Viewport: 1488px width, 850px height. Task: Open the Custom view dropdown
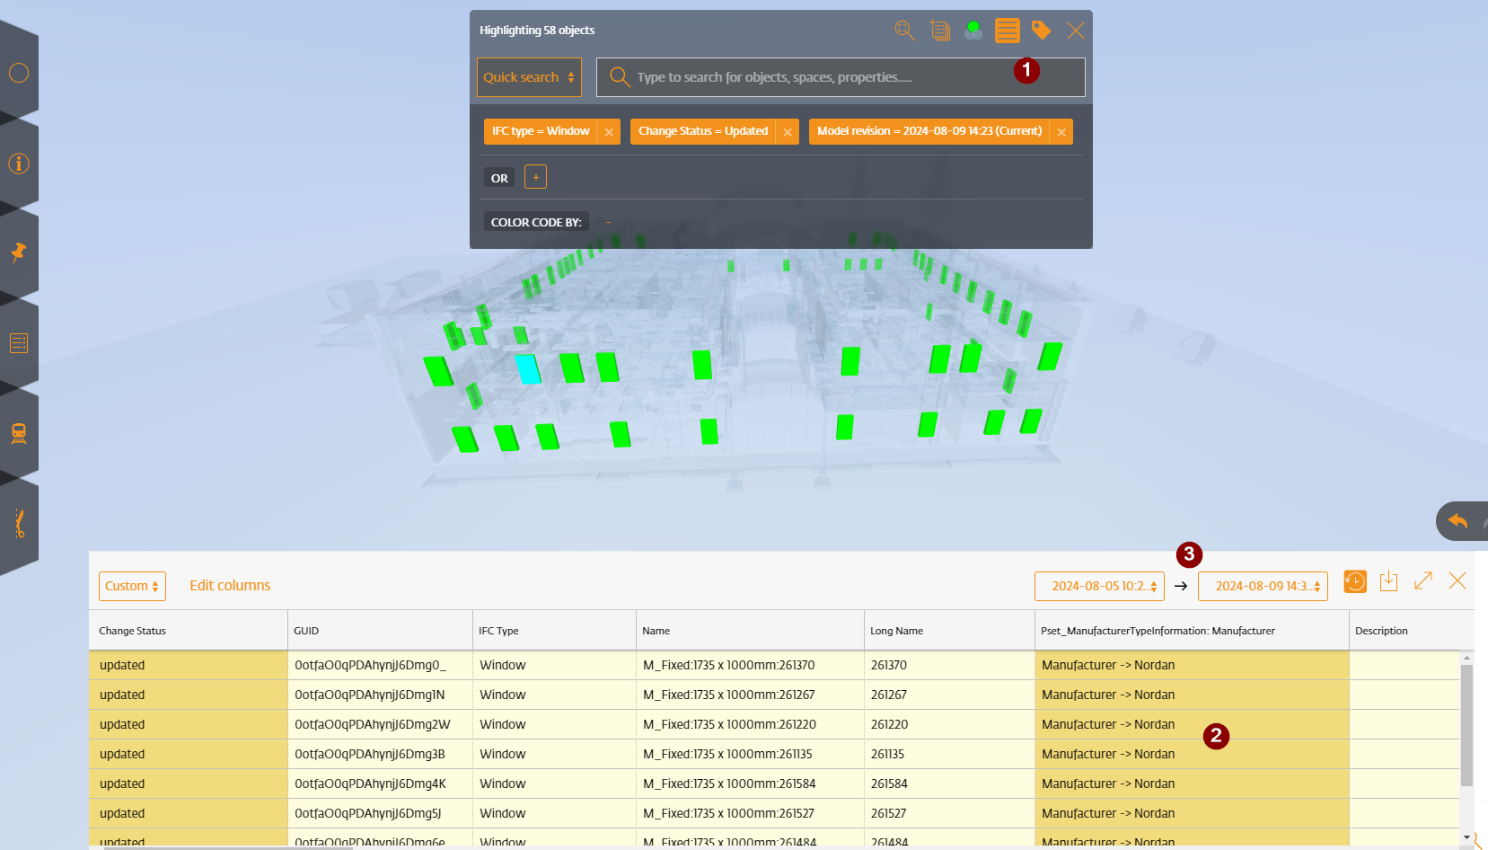click(132, 586)
